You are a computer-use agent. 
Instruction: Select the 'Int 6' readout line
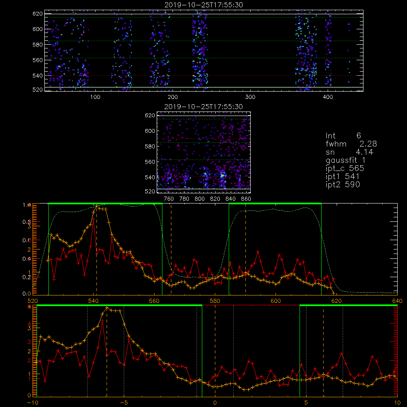(343, 136)
